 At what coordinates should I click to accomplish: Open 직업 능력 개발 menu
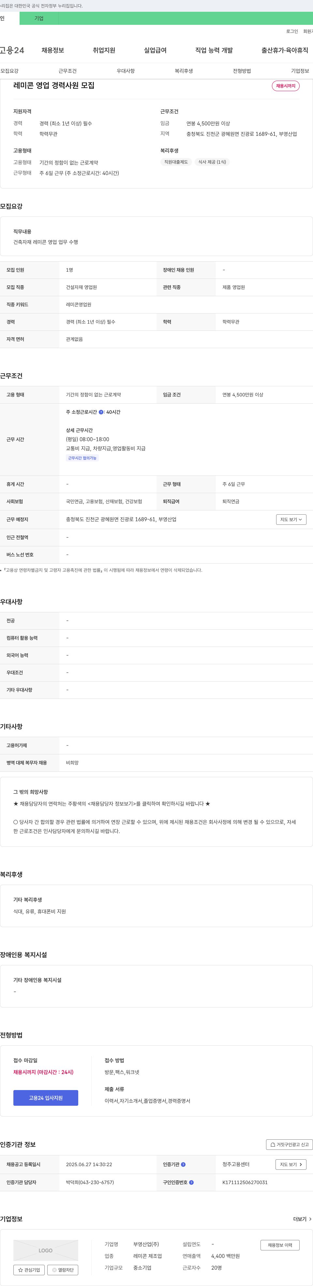tap(214, 50)
